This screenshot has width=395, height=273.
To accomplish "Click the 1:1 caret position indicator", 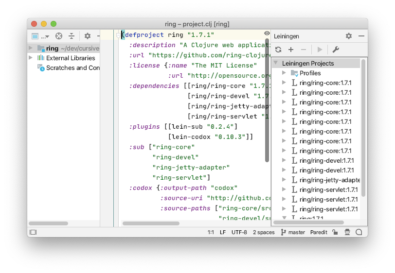I will point(211,232).
